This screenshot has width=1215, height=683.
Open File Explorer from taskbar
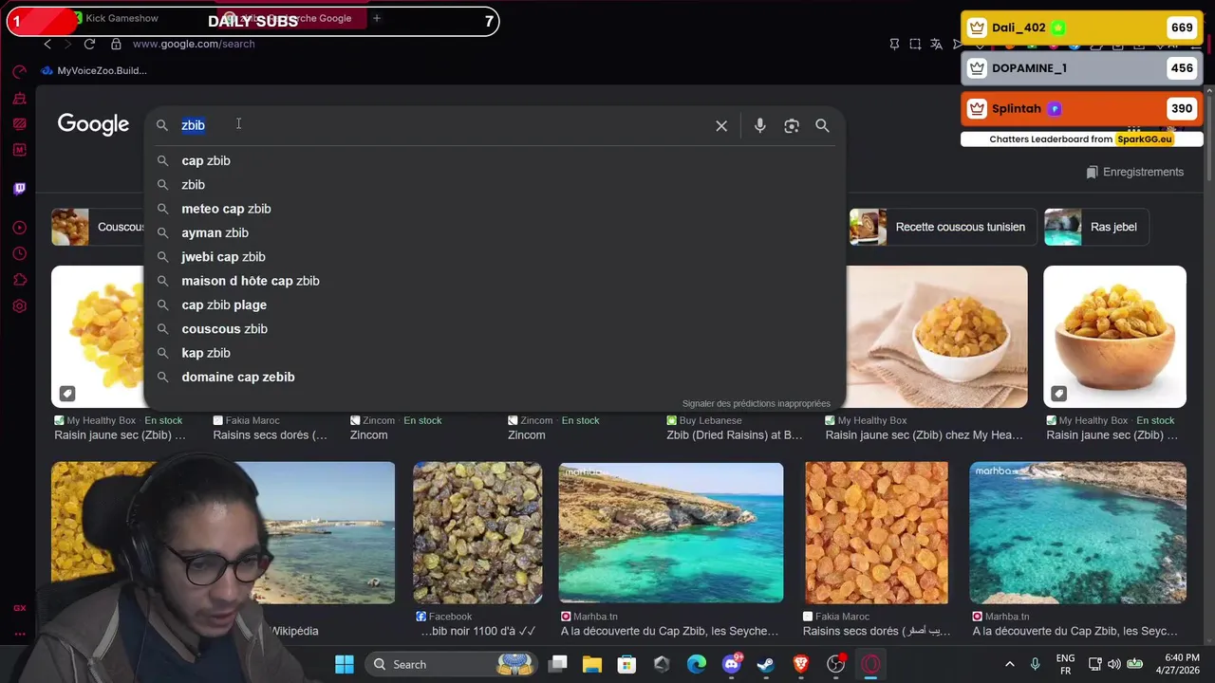click(x=591, y=664)
